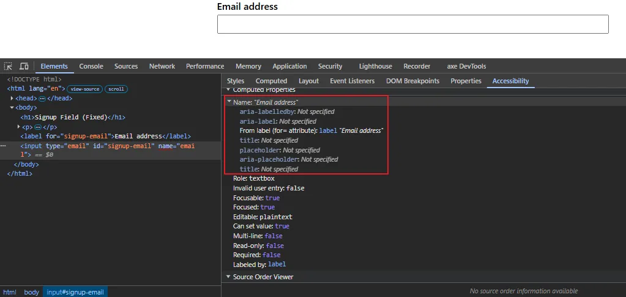
Task: Switch to the Security tab
Action: click(x=330, y=66)
